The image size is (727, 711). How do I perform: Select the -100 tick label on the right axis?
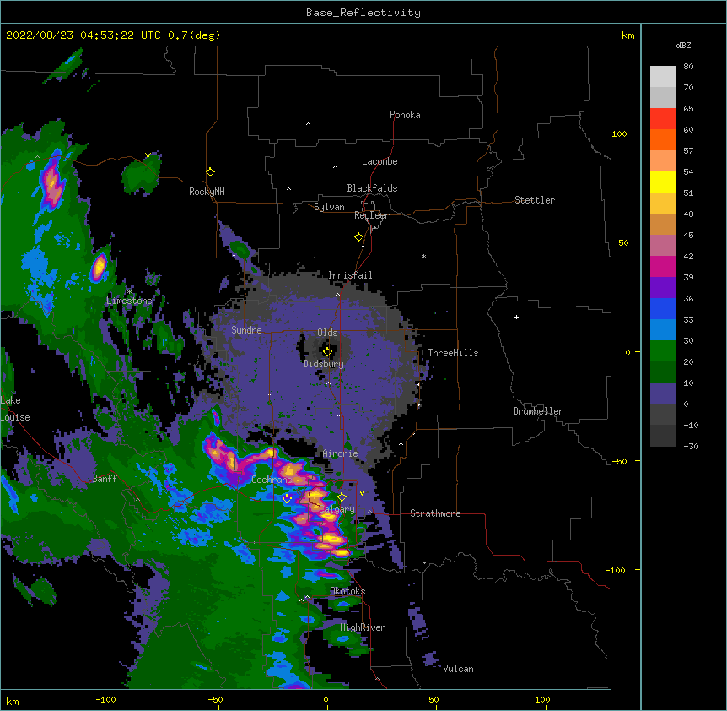tap(616, 570)
